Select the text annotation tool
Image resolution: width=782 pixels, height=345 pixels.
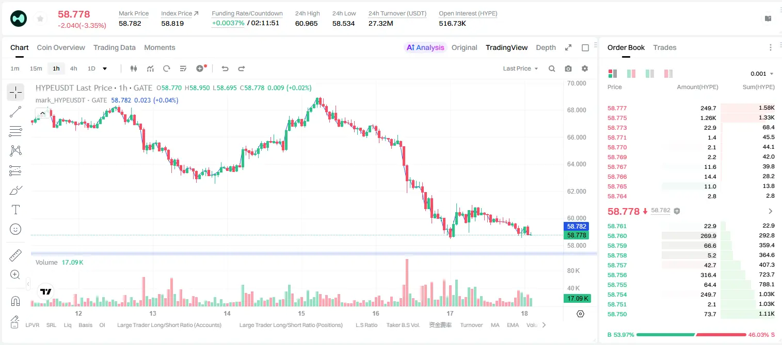[15, 210]
